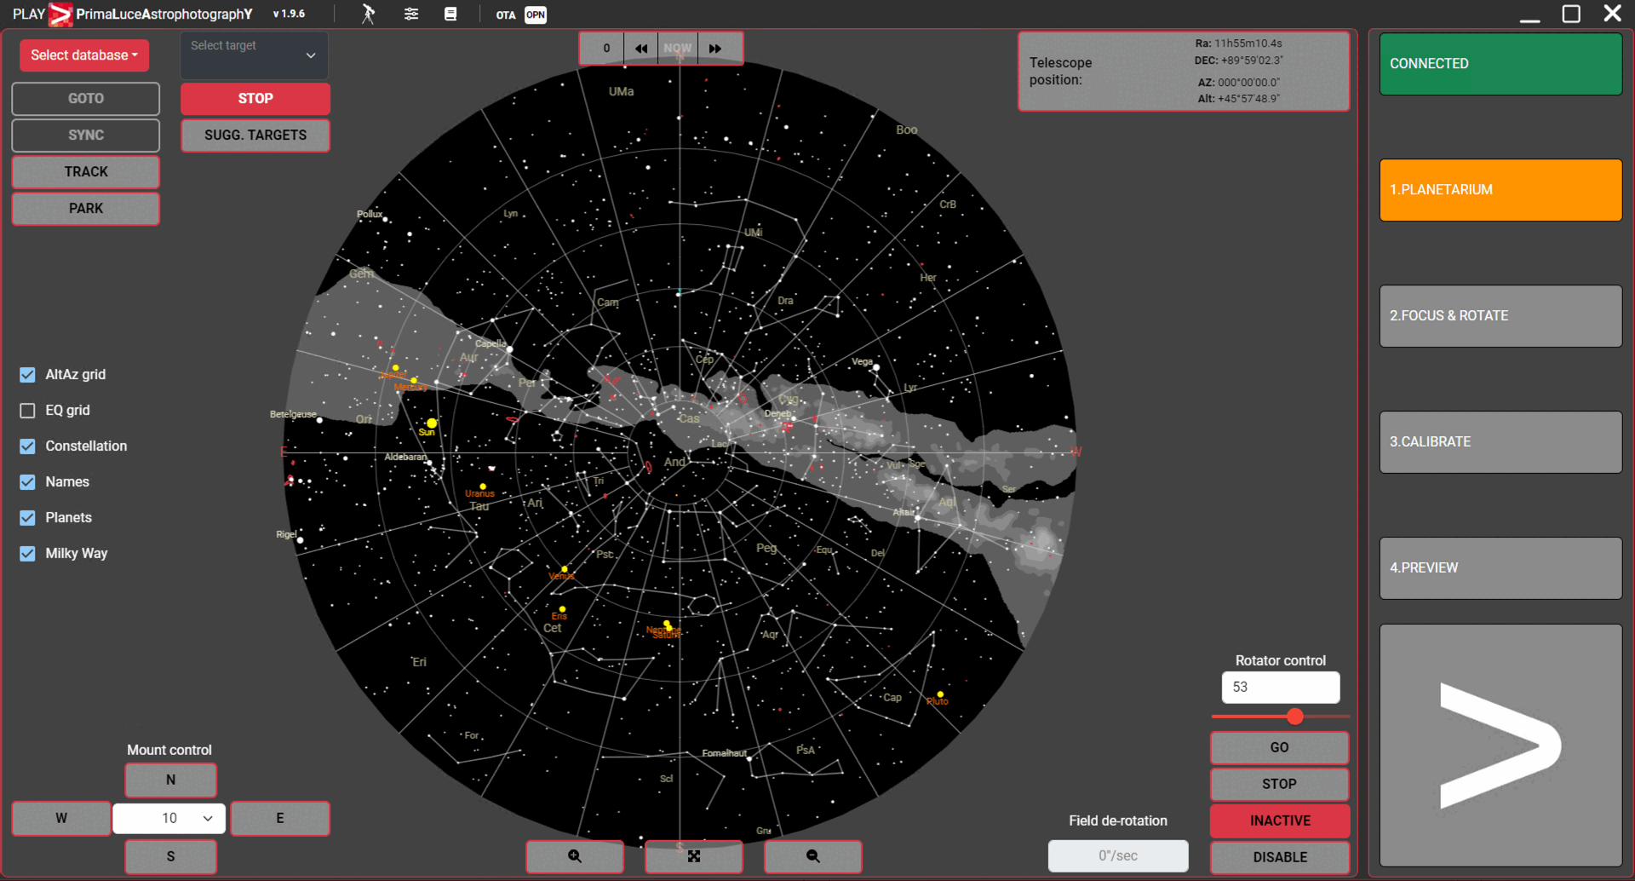The height and width of the screenshot is (881, 1635).
Task: Move mount north with N button
Action: pyautogui.click(x=170, y=780)
